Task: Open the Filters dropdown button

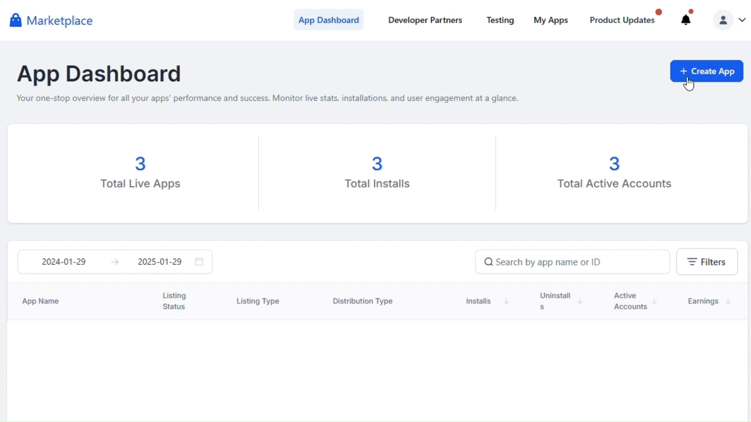Action: [707, 262]
